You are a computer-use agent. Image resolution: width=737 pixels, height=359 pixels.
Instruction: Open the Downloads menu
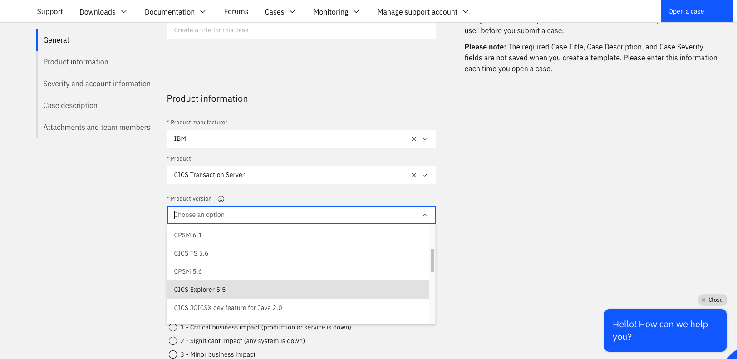point(103,12)
